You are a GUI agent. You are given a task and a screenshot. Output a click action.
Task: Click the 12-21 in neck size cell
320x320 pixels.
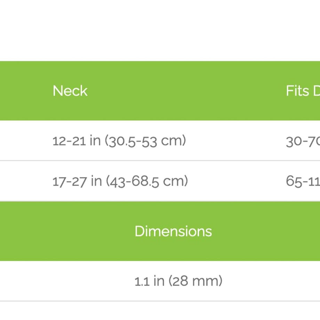point(119,141)
